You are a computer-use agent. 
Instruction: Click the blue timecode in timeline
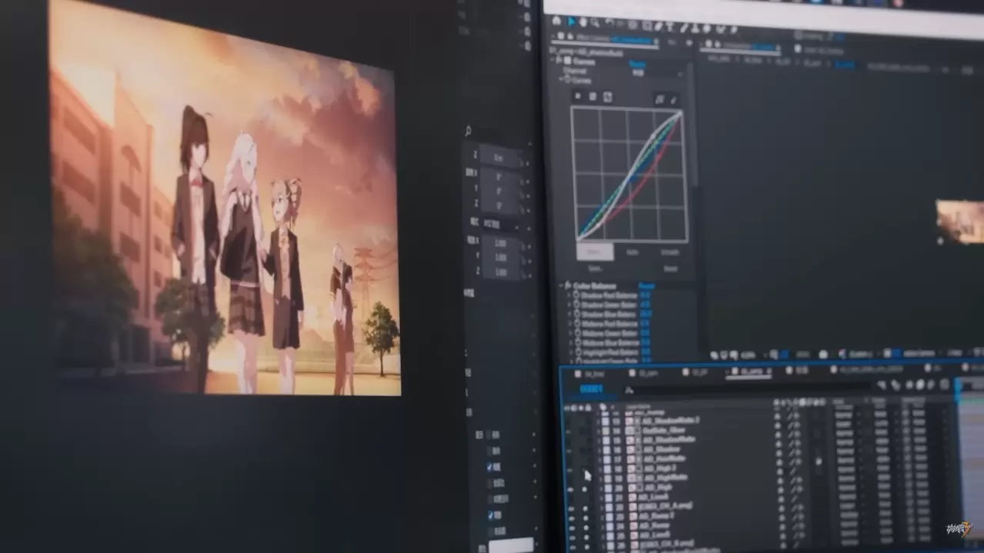[591, 389]
